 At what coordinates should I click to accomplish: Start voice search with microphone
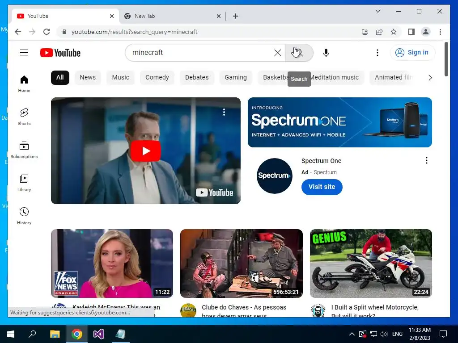(x=326, y=53)
